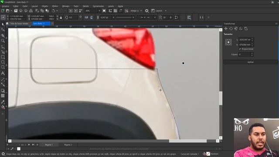The width and height of the screenshot is (279, 157).
Task: Expand the Launch dropdown arrow
Action: [x=166, y=10]
